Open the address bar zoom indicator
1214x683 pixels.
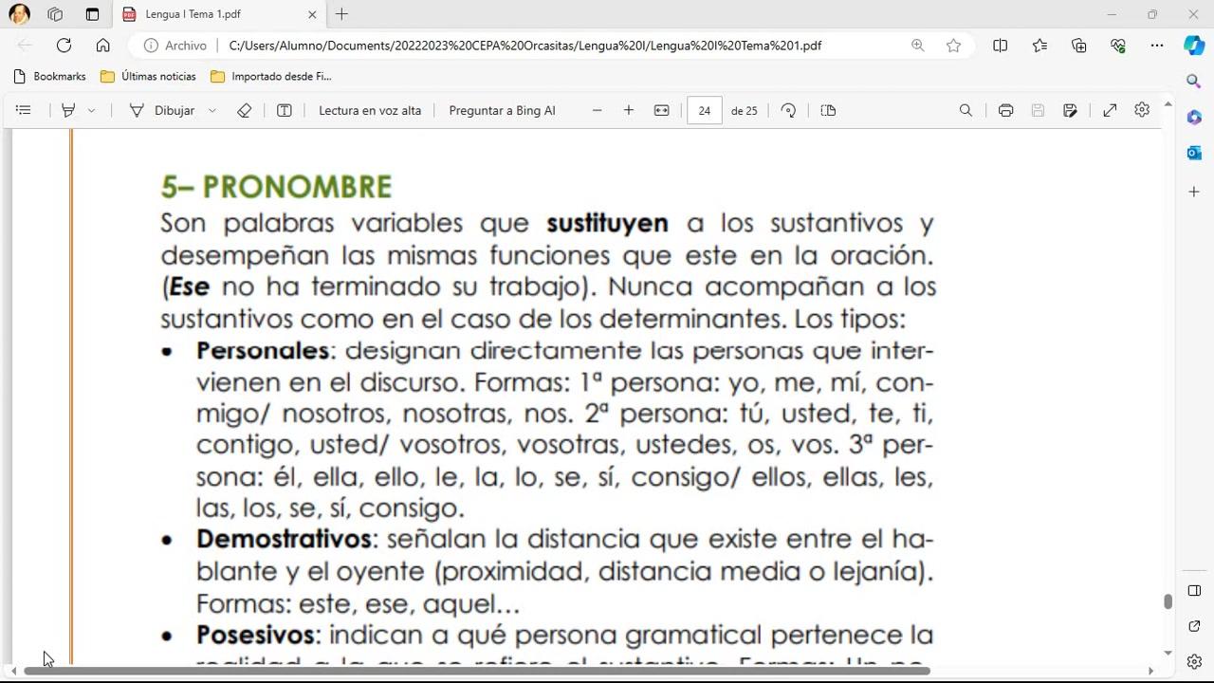(x=917, y=46)
